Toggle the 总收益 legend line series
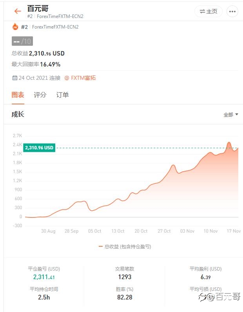The height and width of the screenshot is (312, 243). point(125,246)
